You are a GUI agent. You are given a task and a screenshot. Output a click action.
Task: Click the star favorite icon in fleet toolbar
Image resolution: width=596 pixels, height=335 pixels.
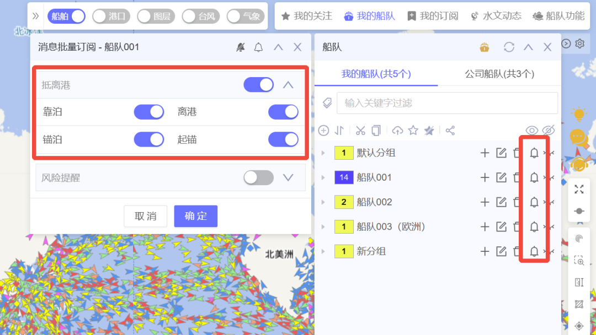(x=413, y=131)
